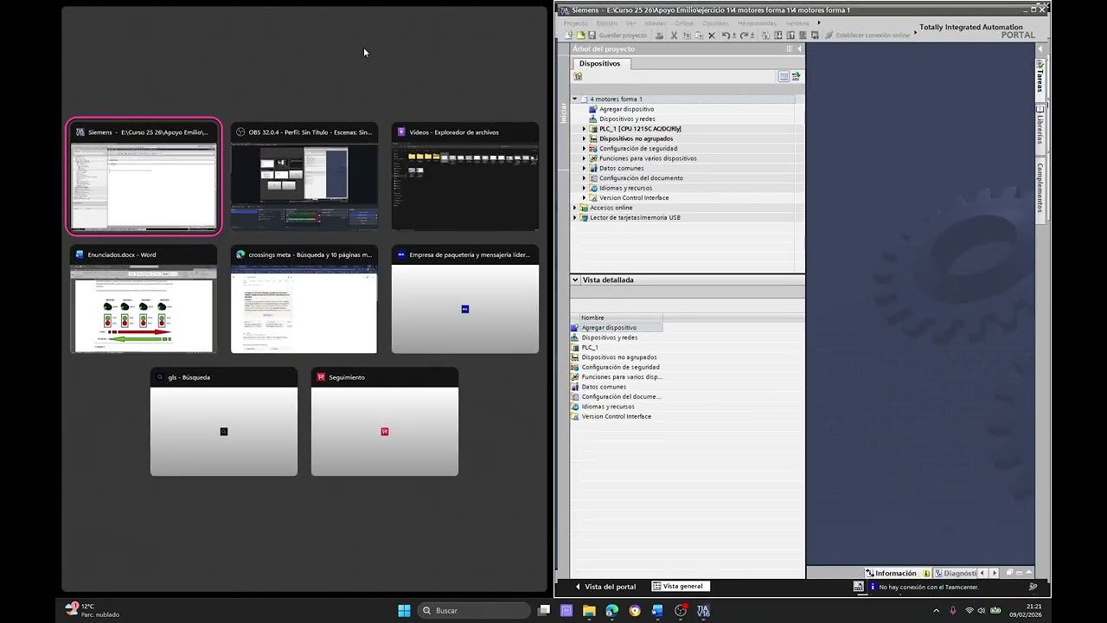The height and width of the screenshot is (623, 1107).
Task: Expand Version Control Interface node
Action: click(584, 198)
